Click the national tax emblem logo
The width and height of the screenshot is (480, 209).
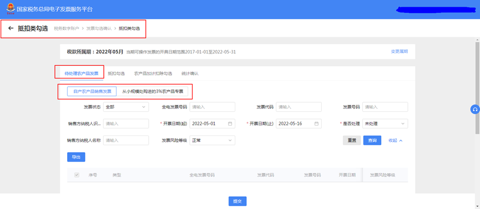tap(11, 9)
